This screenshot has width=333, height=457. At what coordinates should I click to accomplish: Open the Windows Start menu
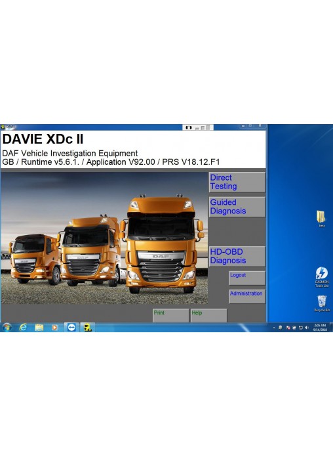(7, 327)
